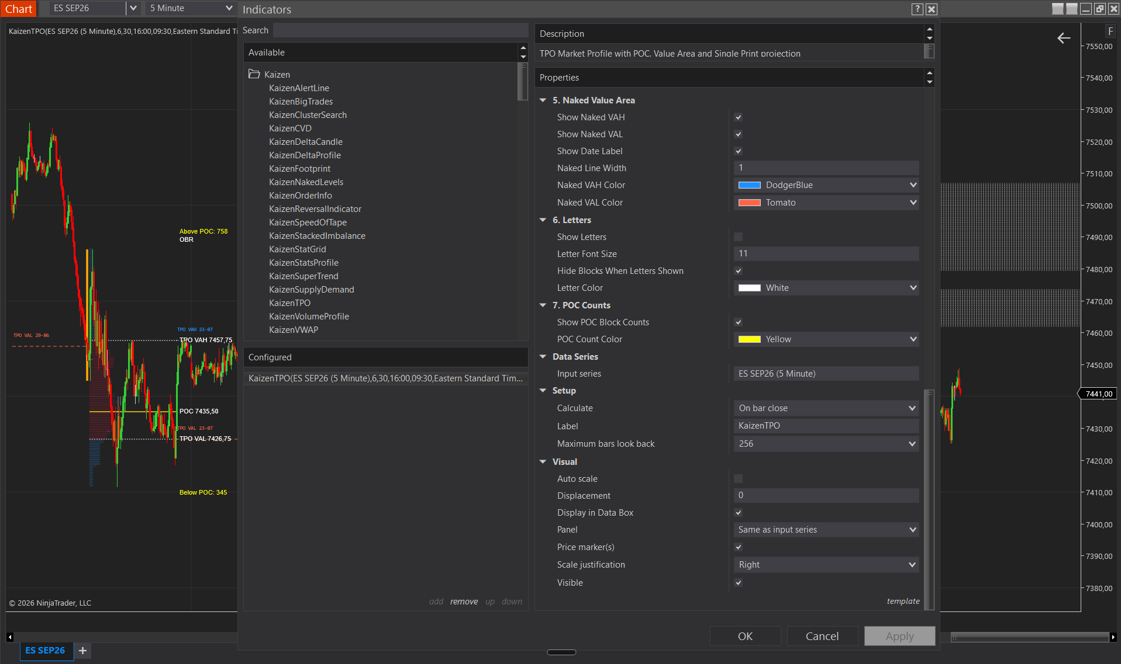Click the F button above the price scale

(x=1110, y=32)
